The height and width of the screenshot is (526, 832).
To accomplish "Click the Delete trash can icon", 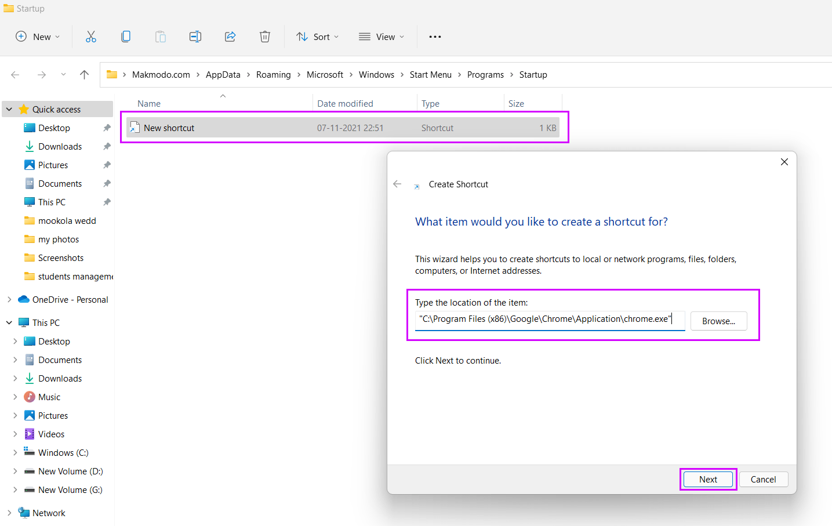I will point(265,37).
